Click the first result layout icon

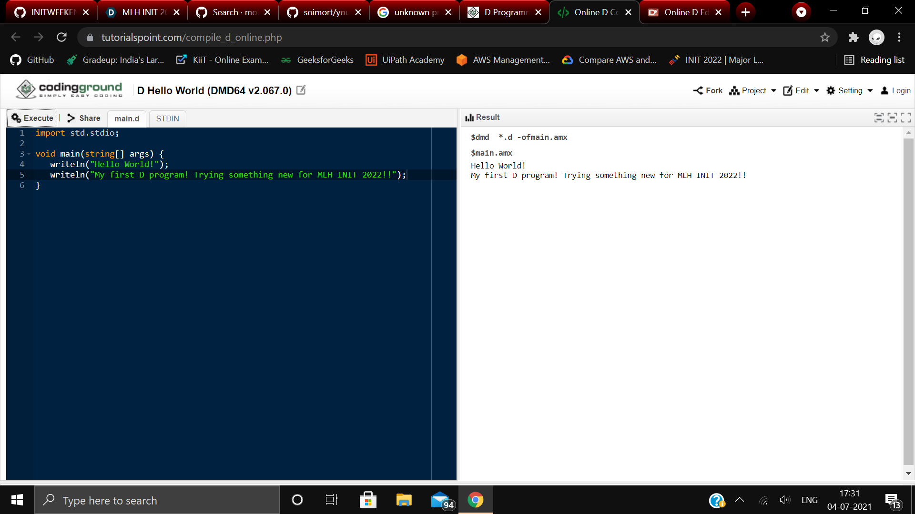point(879,118)
